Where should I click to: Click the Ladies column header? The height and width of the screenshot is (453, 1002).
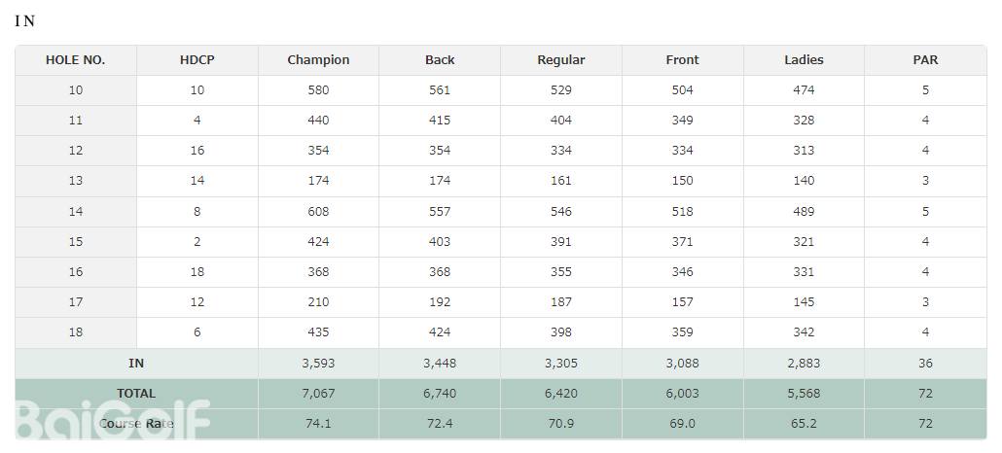click(x=804, y=60)
